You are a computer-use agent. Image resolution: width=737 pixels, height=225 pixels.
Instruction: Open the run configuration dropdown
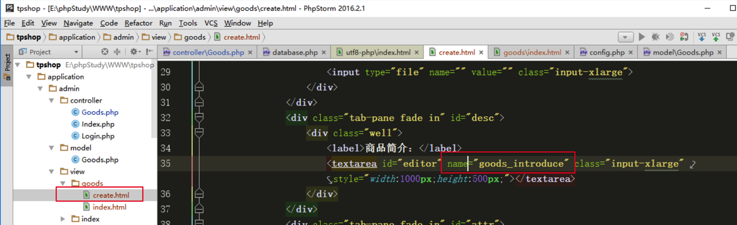coord(625,37)
